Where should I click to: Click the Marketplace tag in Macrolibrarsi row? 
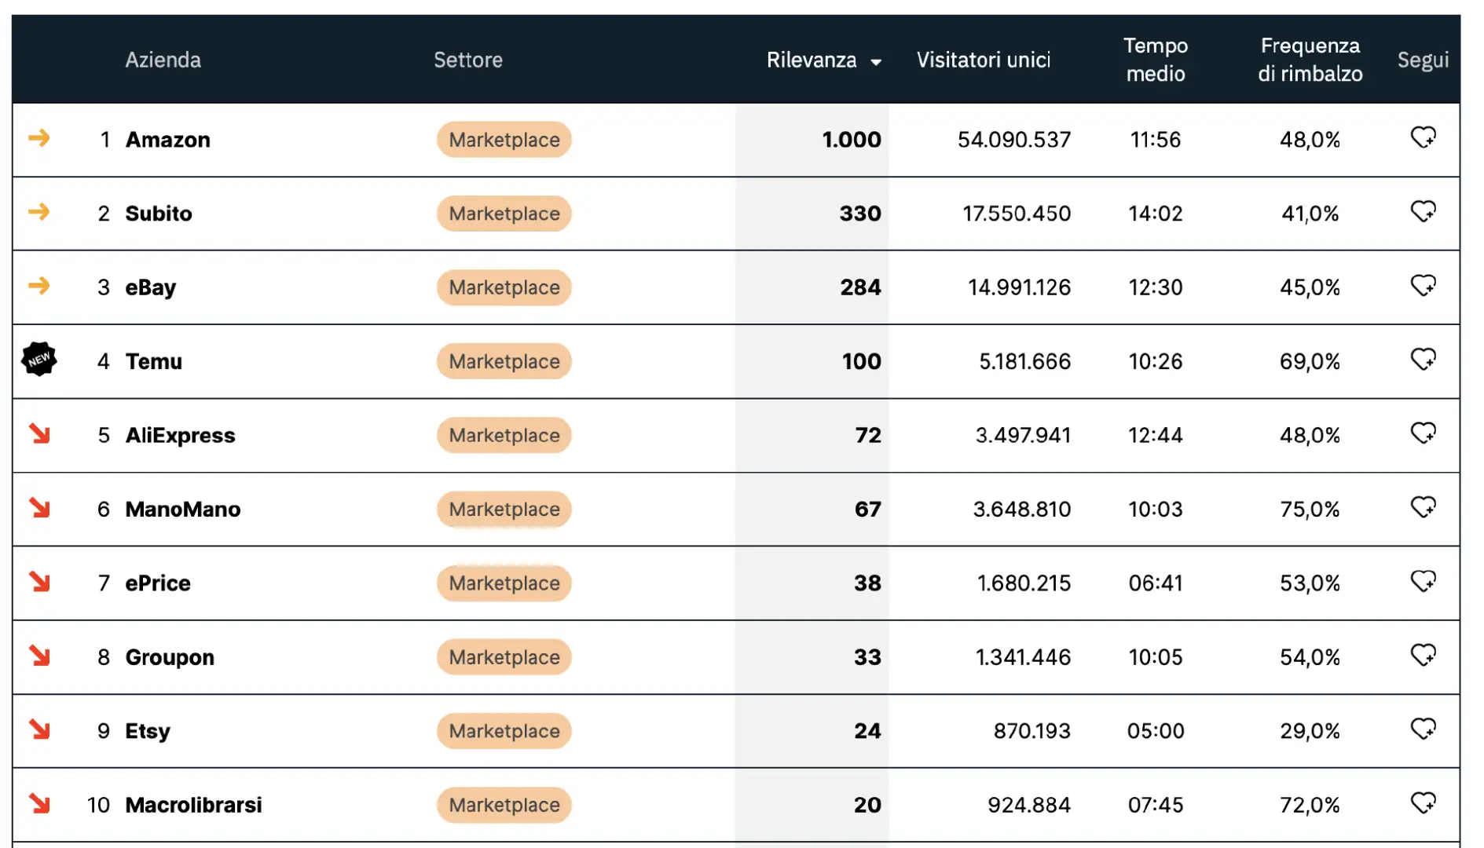point(504,805)
